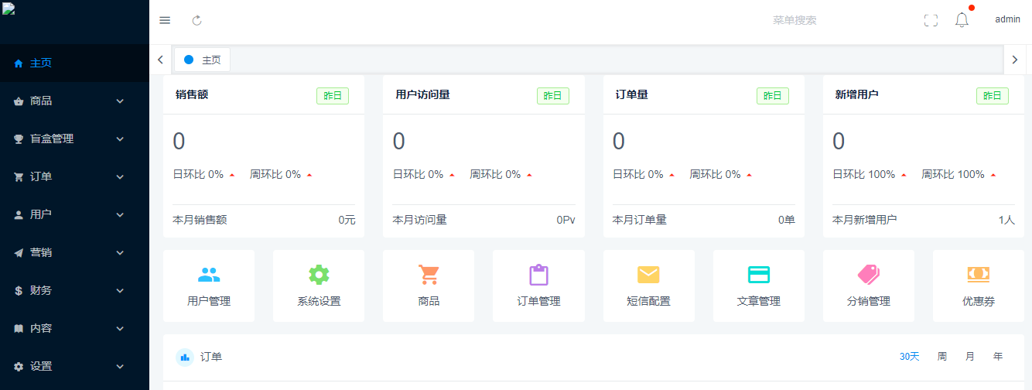This screenshot has height=390, width=1032.
Task: Switch to the 主页 tab
Action: coord(203,60)
